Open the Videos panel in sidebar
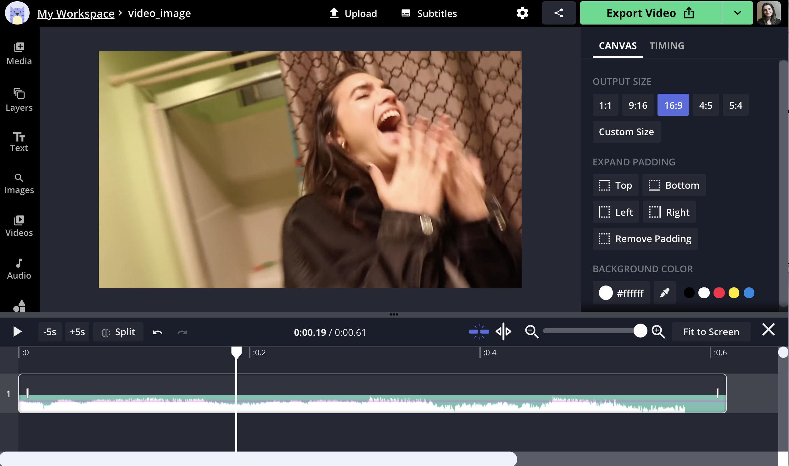Image resolution: width=789 pixels, height=466 pixels. click(19, 225)
